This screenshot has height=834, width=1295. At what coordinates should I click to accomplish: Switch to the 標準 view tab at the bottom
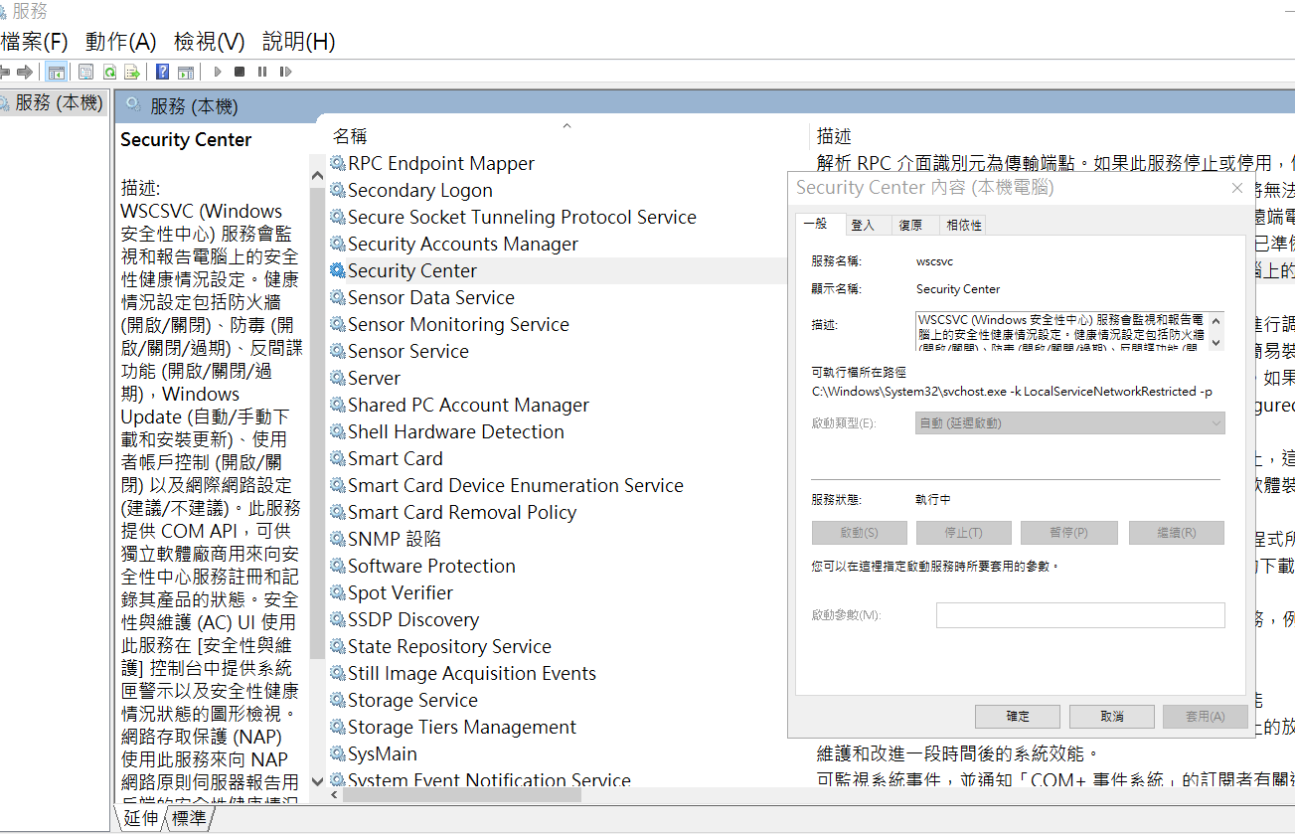point(189,818)
